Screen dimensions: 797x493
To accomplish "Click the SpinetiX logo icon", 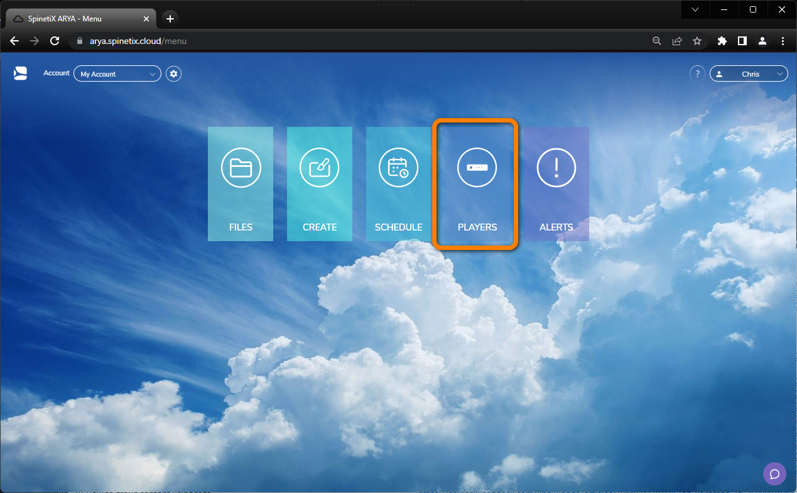I will [20, 73].
